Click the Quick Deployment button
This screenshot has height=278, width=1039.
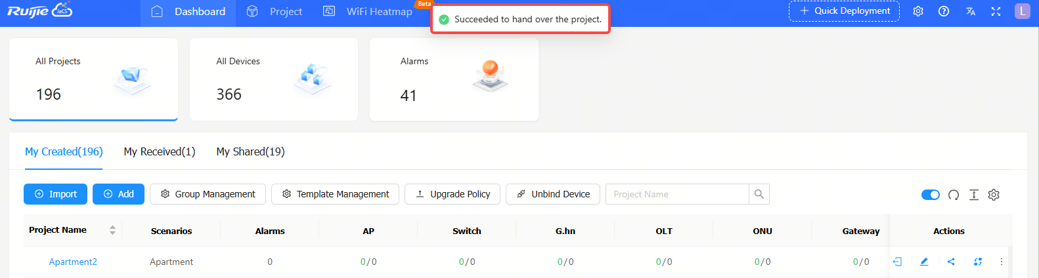click(x=844, y=11)
